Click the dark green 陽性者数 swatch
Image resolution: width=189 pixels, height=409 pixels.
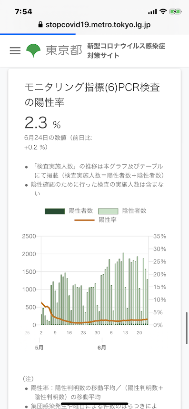pos(54,211)
